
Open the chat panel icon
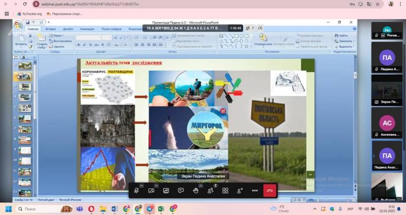click(x=181, y=191)
